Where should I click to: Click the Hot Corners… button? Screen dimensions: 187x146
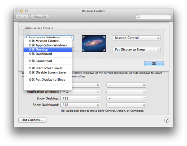coord(32,120)
